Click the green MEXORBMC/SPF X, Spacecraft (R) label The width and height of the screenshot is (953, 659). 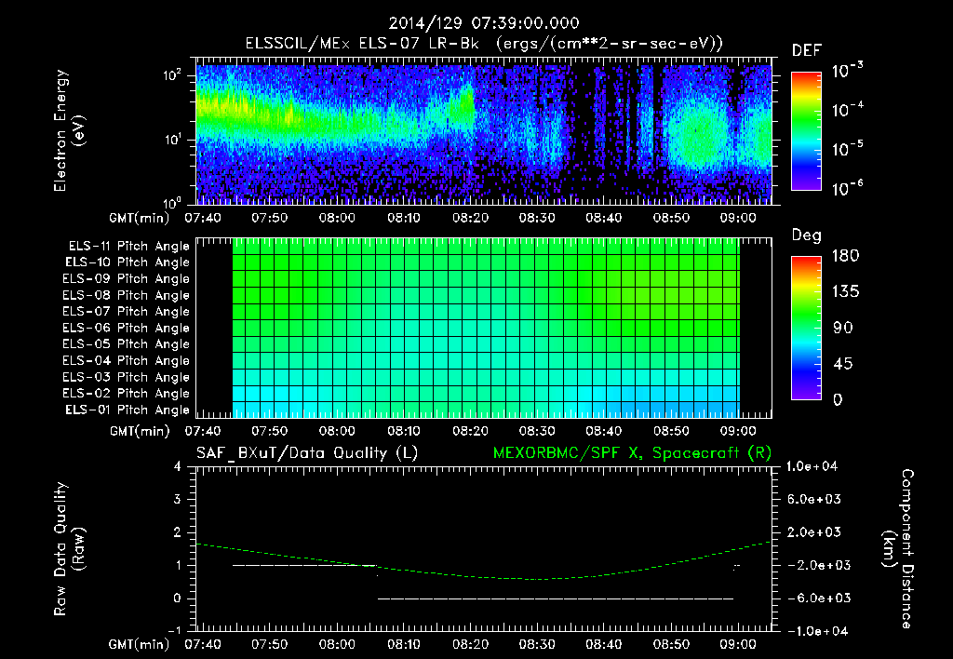tap(632, 453)
